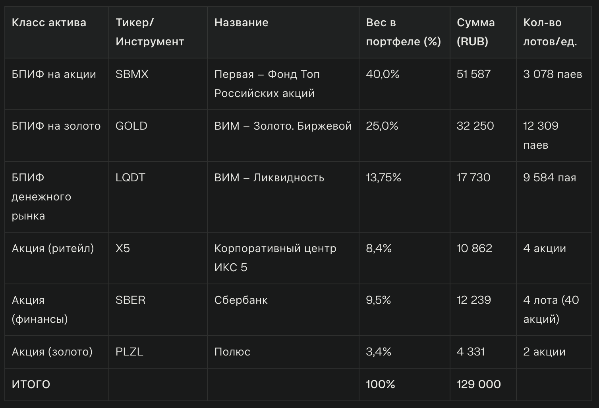Image resolution: width=599 pixels, height=408 pixels.
Task: Click the SBER ticker cell
Action: pyautogui.click(x=131, y=300)
